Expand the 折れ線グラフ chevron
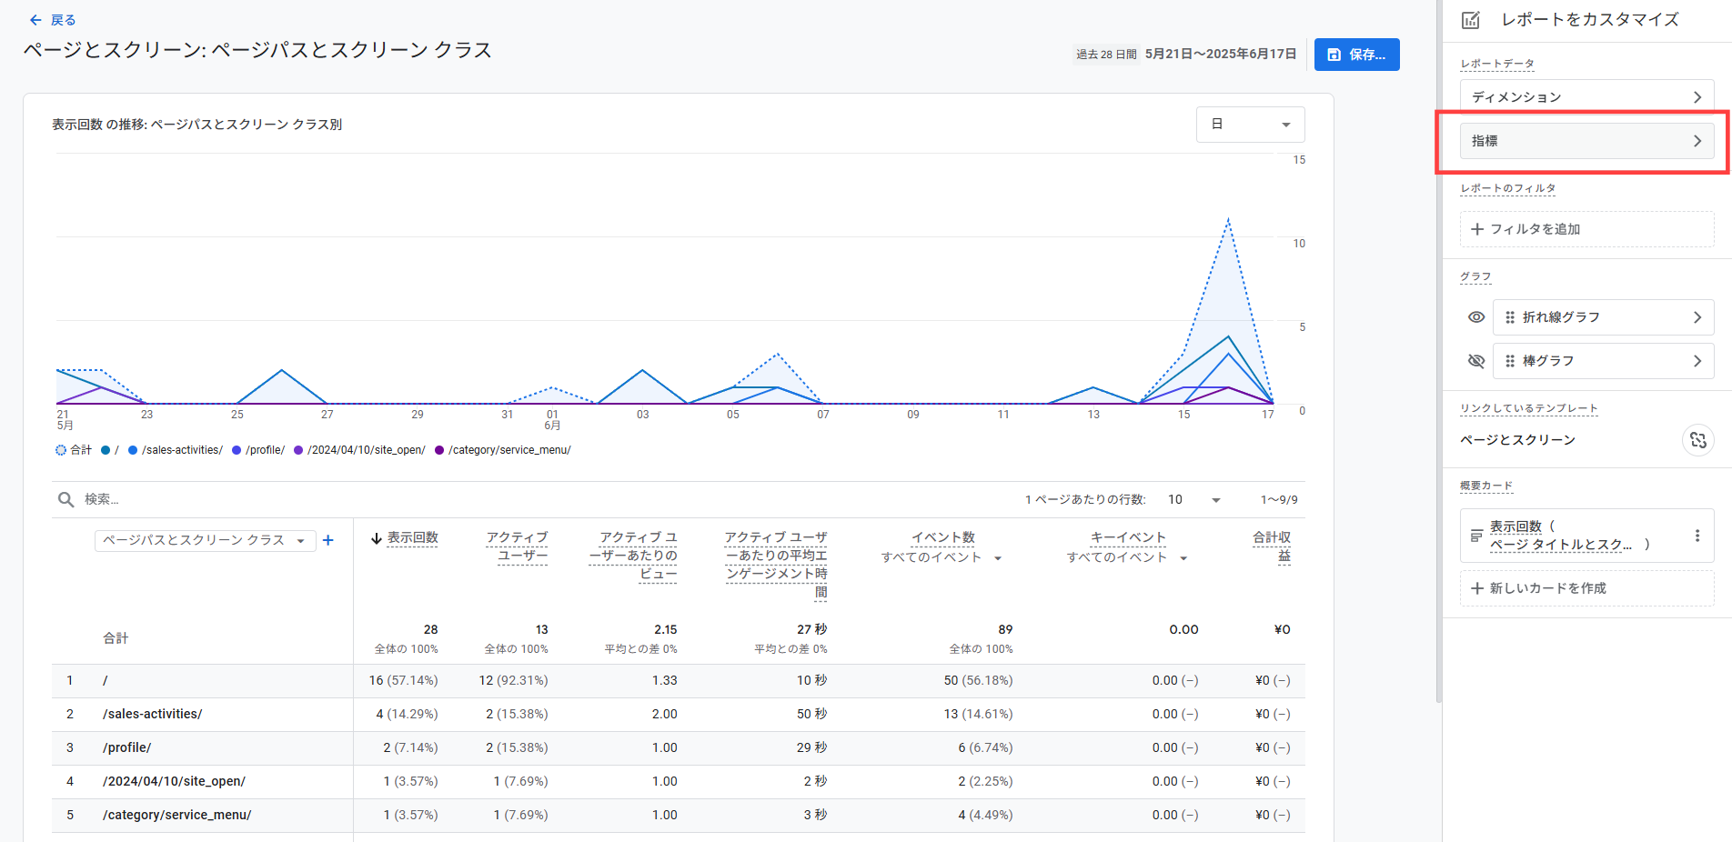The height and width of the screenshot is (842, 1732). pyautogui.click(x=1697, y=317)
